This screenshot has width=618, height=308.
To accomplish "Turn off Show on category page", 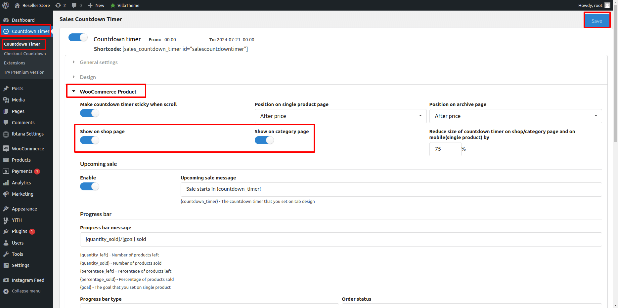I will click(x=264, y=140).
